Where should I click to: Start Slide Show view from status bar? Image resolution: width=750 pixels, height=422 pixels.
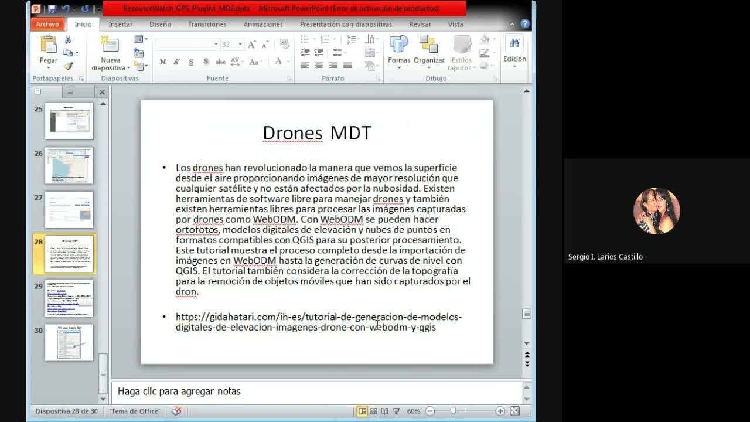(396, 411)
